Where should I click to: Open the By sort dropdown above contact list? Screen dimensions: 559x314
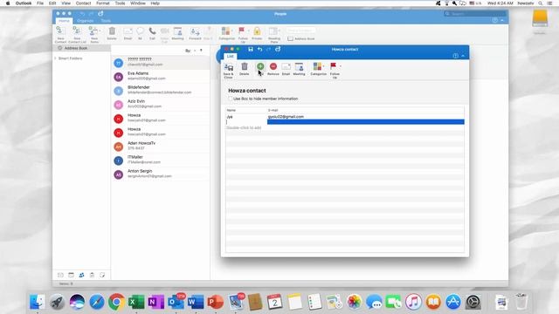[195, 51]
